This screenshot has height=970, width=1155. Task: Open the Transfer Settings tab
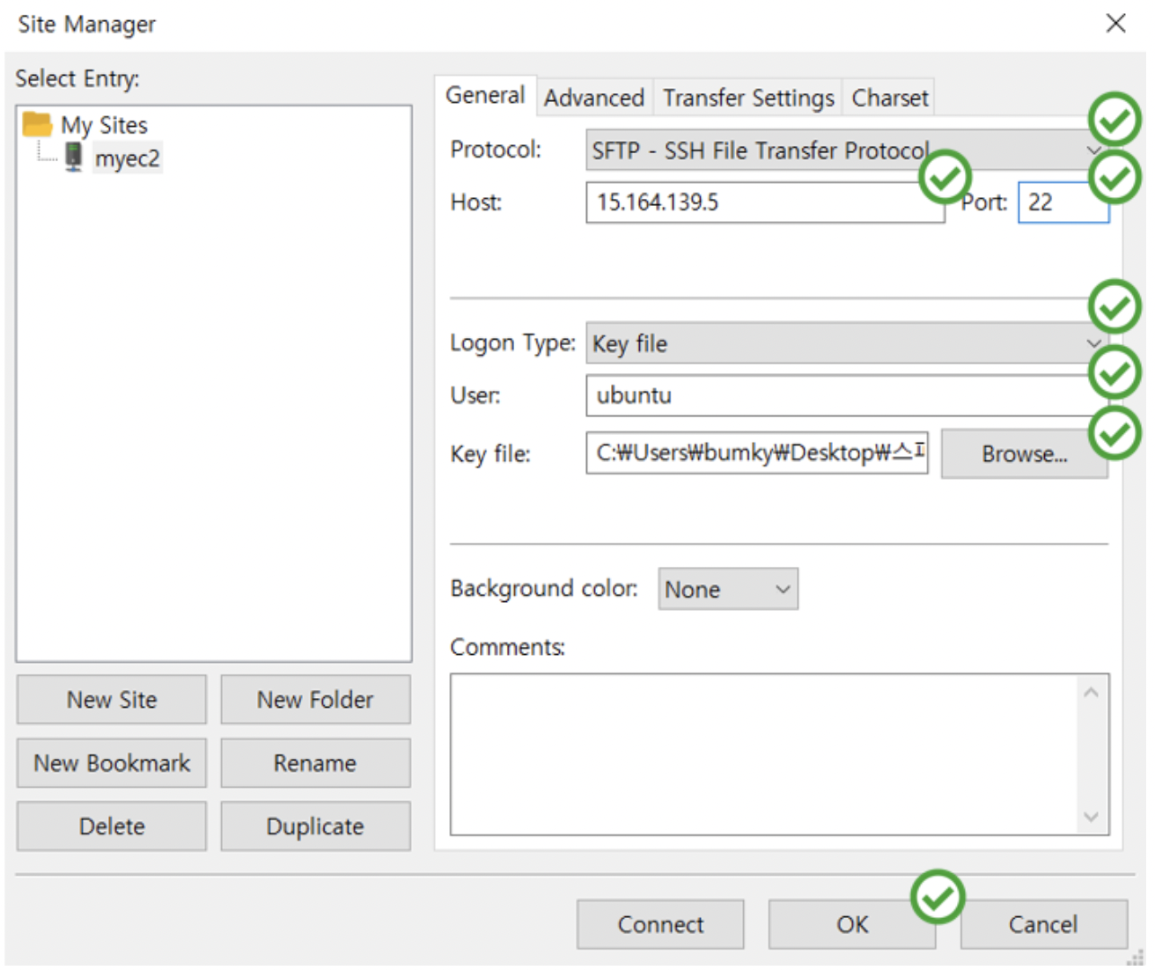click(748, 98)
